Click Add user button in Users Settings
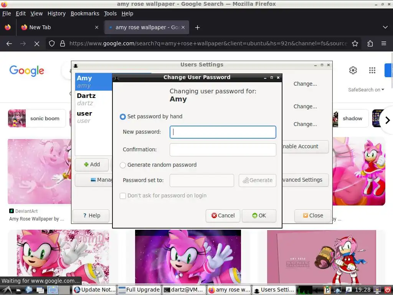 (x=92, y=164)
